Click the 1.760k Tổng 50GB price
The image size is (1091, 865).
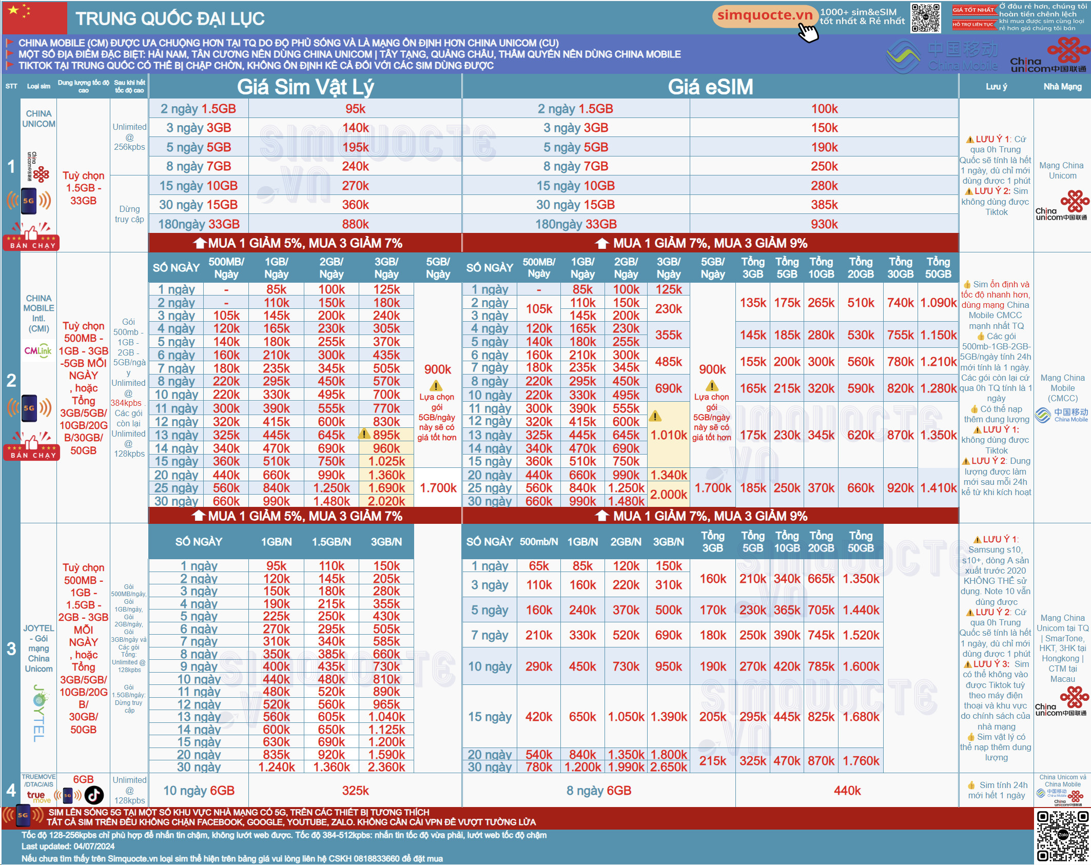(861, 761)
